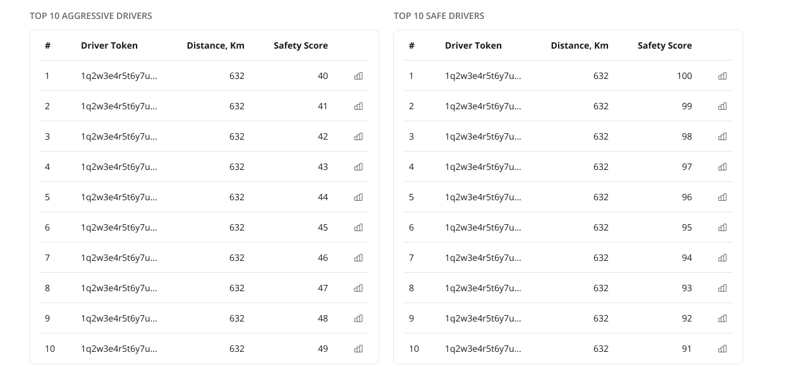
Task: Open chart icon for safe driver rank 6
Action: click(x=722, y=227)
